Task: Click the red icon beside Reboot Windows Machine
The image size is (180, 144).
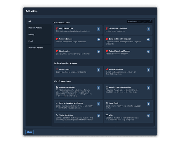Action: coord(107,51)
